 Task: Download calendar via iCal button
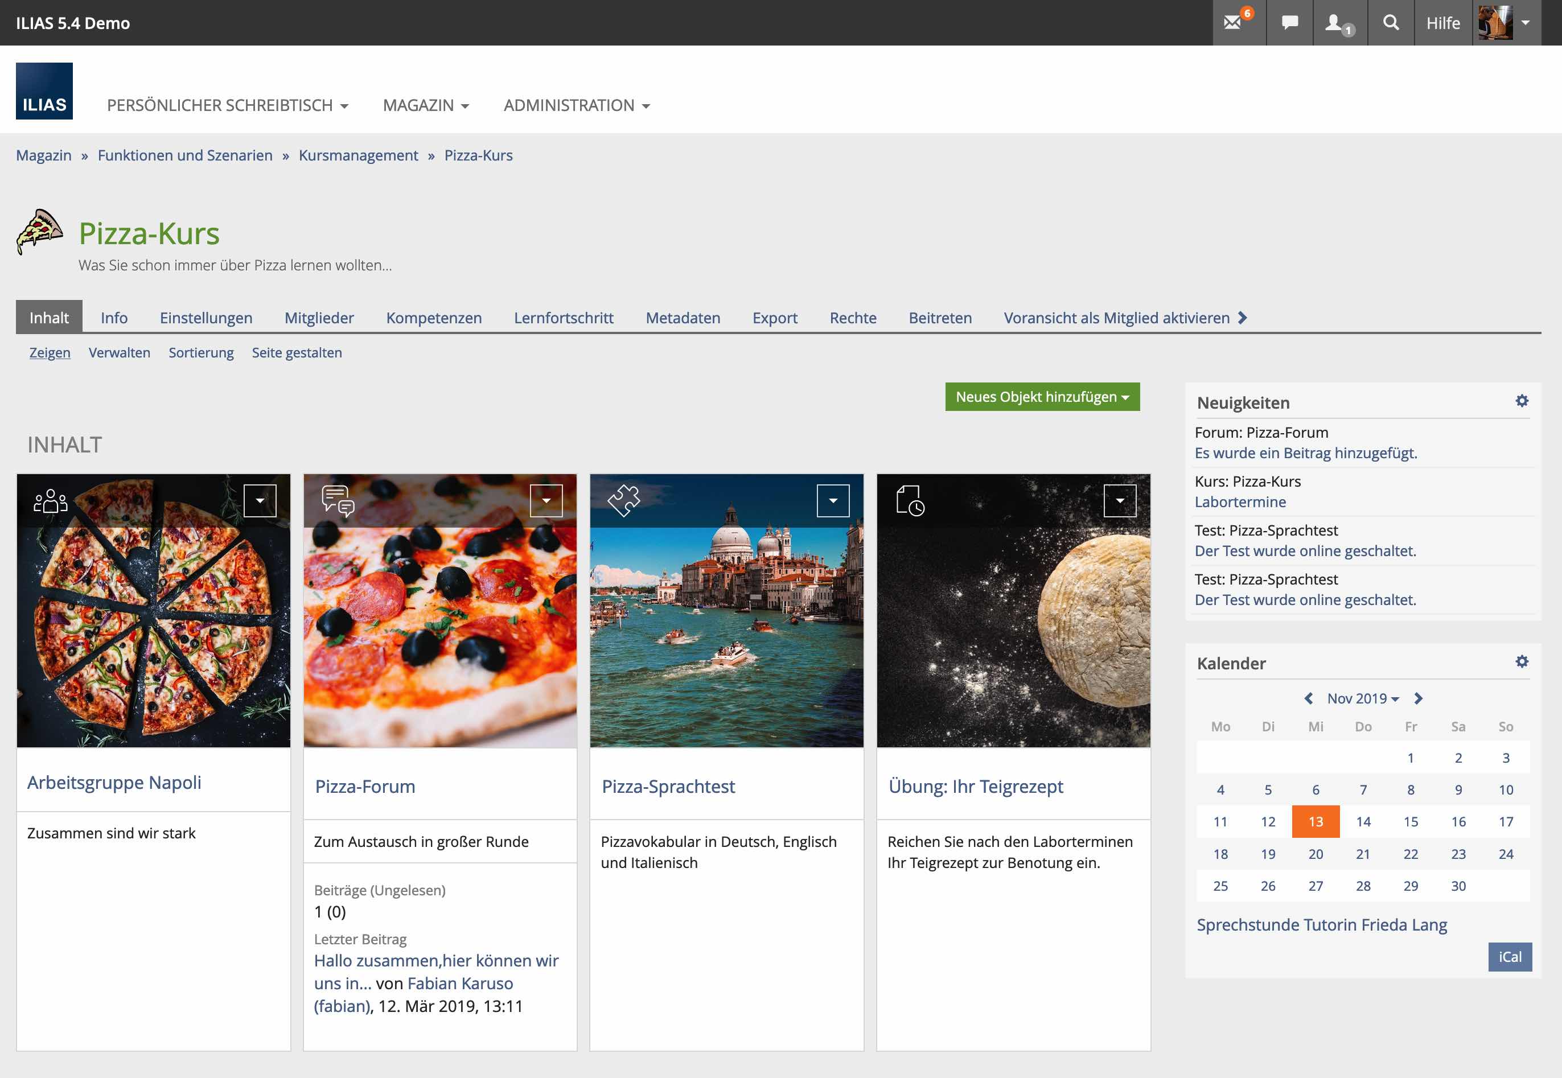1509,957
